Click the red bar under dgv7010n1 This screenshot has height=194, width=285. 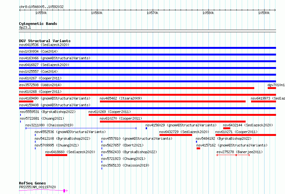tap(272, 88)
